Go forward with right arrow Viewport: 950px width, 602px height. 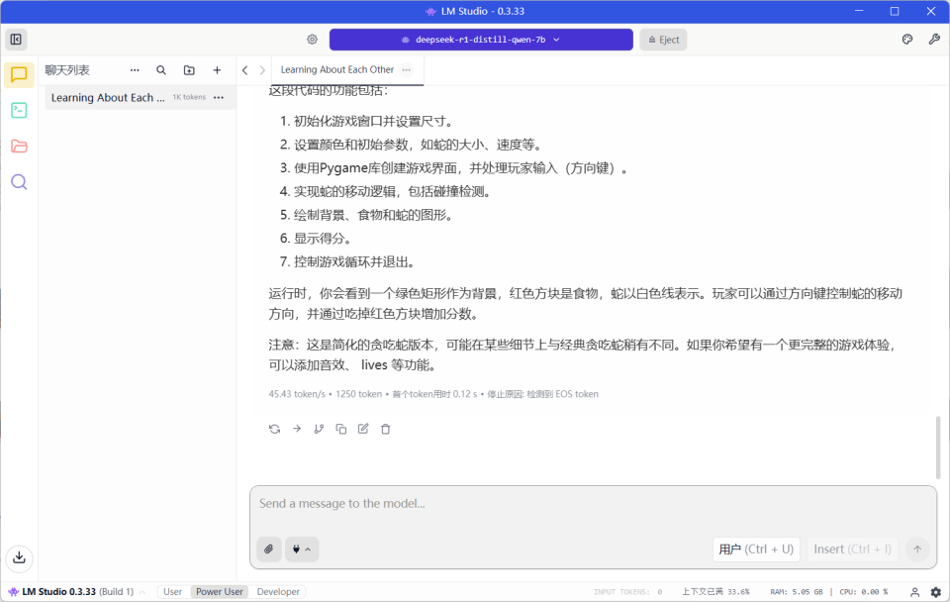[261, 70]
